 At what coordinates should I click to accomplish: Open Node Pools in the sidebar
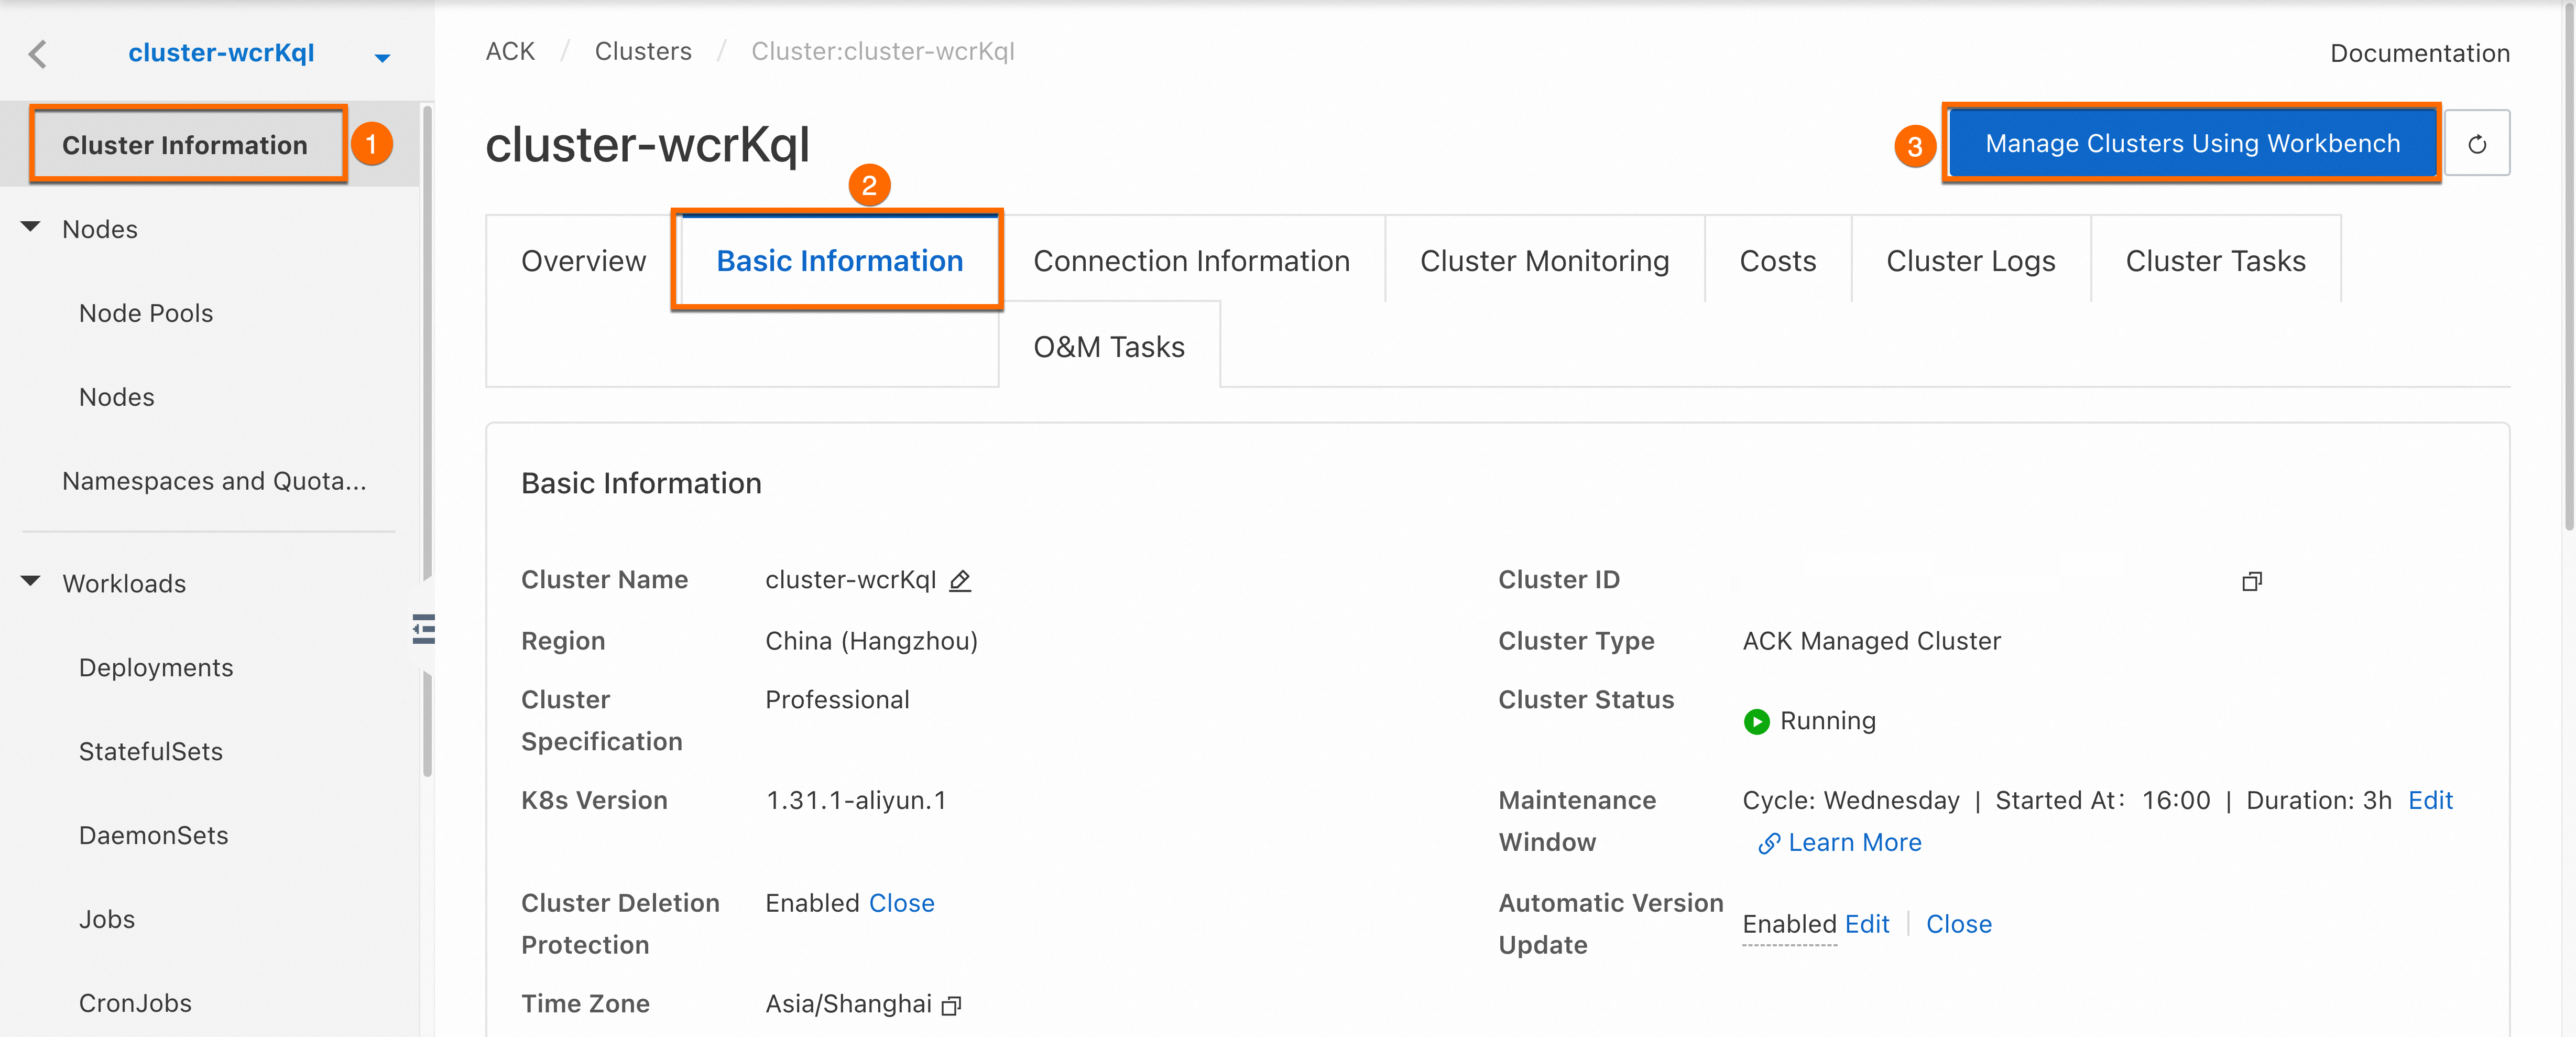point(146,314)
